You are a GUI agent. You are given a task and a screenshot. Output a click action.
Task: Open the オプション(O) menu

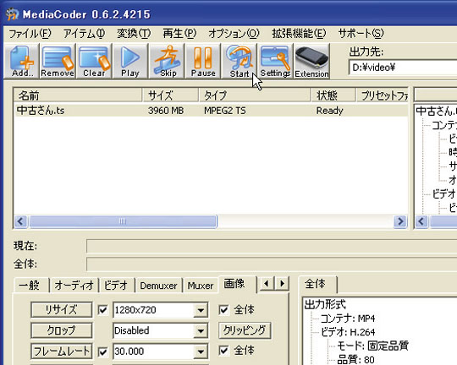pos(234,34)
